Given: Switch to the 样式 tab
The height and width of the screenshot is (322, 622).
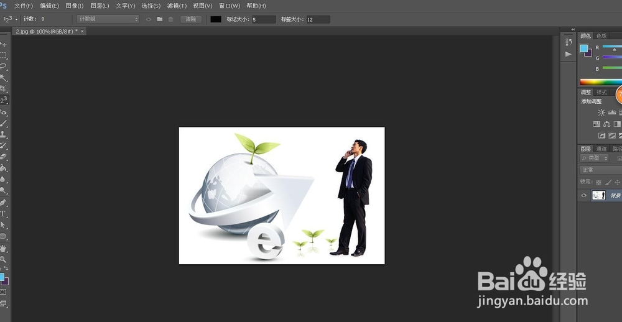Looking at the screenshot, I should (x=601, y=93).
